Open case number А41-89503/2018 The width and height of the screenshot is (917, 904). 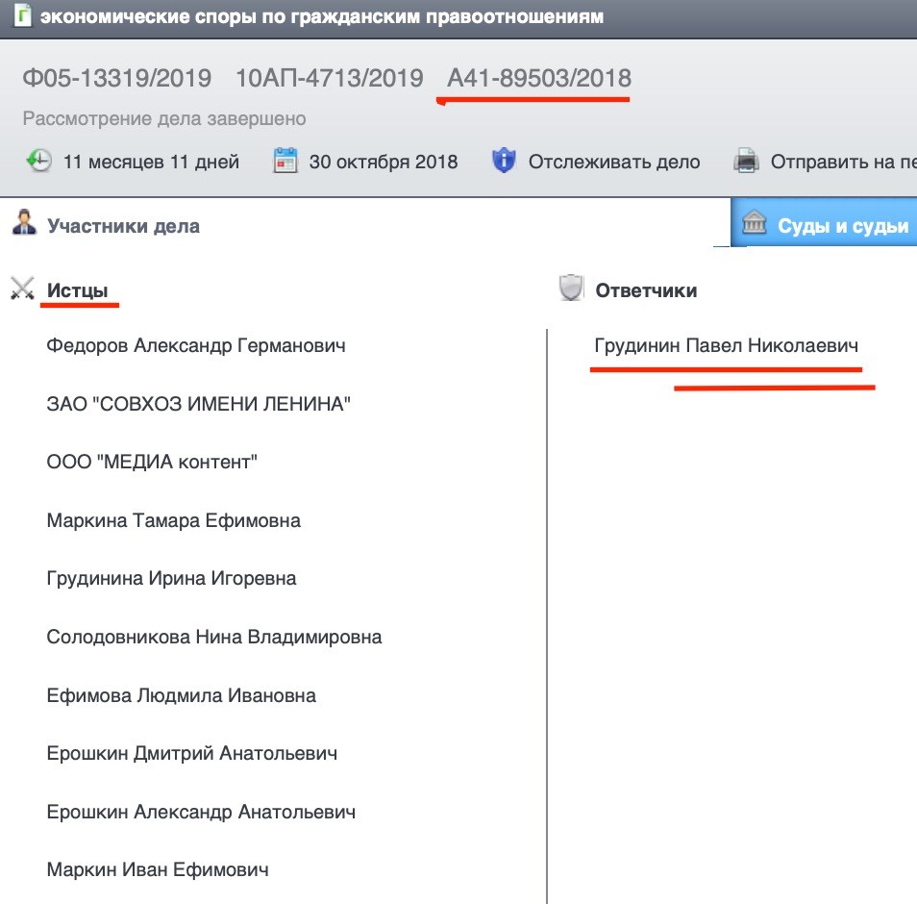coord(539,78)
